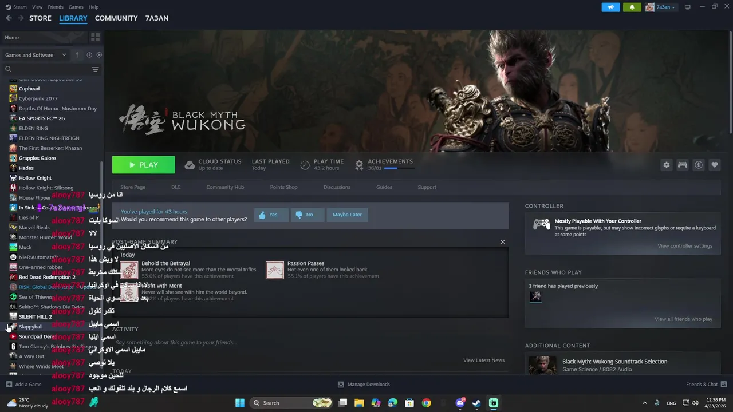Viewport: 733px width, 412px height.
Task: Open the controller layout icon for Wukong
Action: pos(683,165)
